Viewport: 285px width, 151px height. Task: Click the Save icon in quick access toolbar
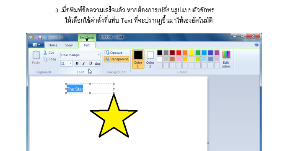point(40,37)
